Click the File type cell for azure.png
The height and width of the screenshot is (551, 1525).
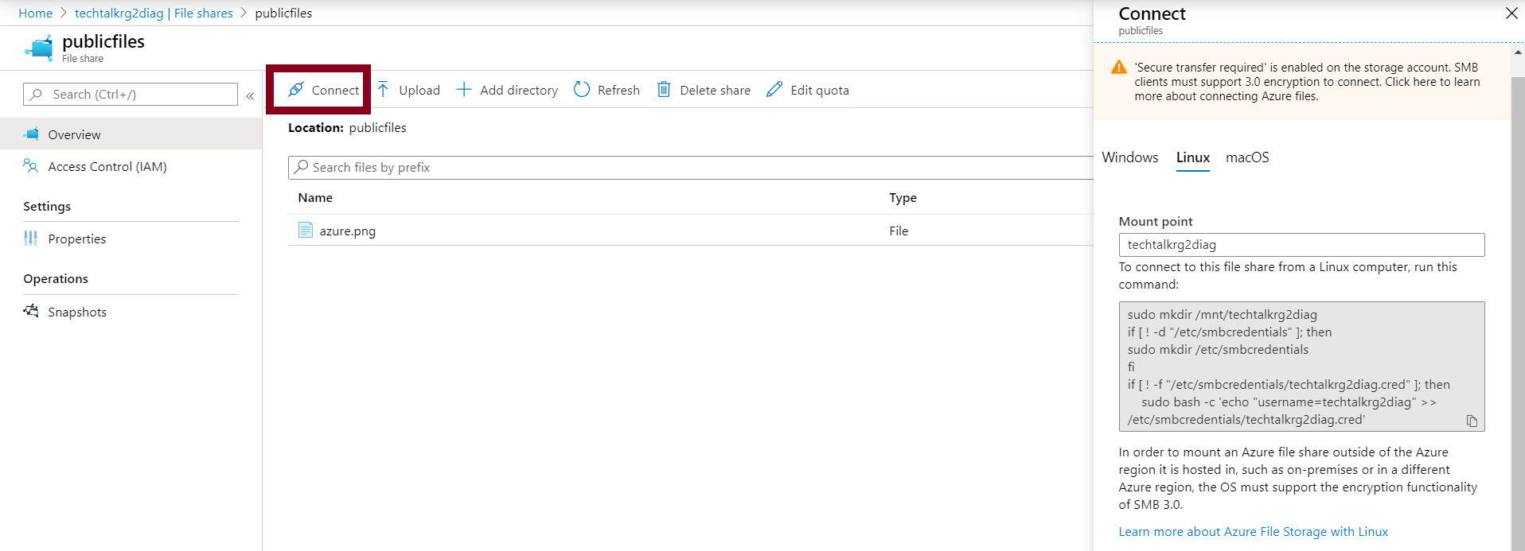pyautogui.click(x=899, y=231)
